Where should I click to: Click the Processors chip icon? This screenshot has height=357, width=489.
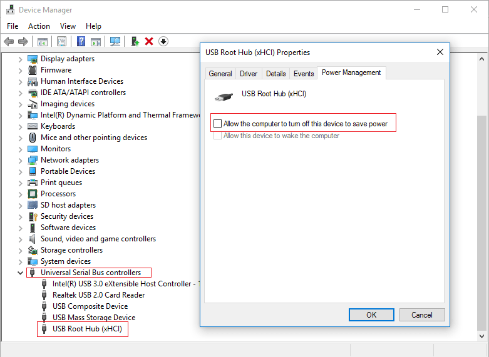click(33, 194)
